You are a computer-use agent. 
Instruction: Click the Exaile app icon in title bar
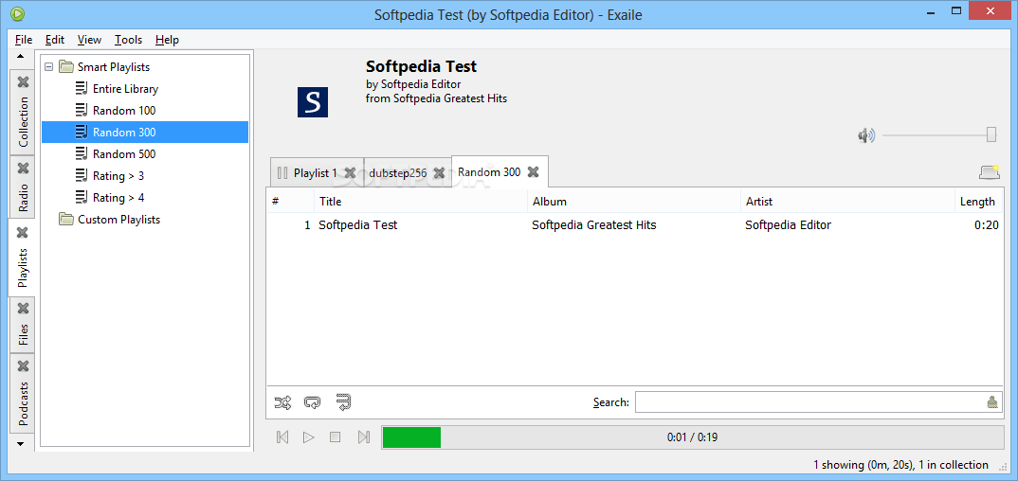point(17,13)
